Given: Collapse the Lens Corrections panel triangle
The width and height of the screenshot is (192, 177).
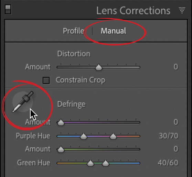Looking at the screenshot, I should tap(182, 10).
